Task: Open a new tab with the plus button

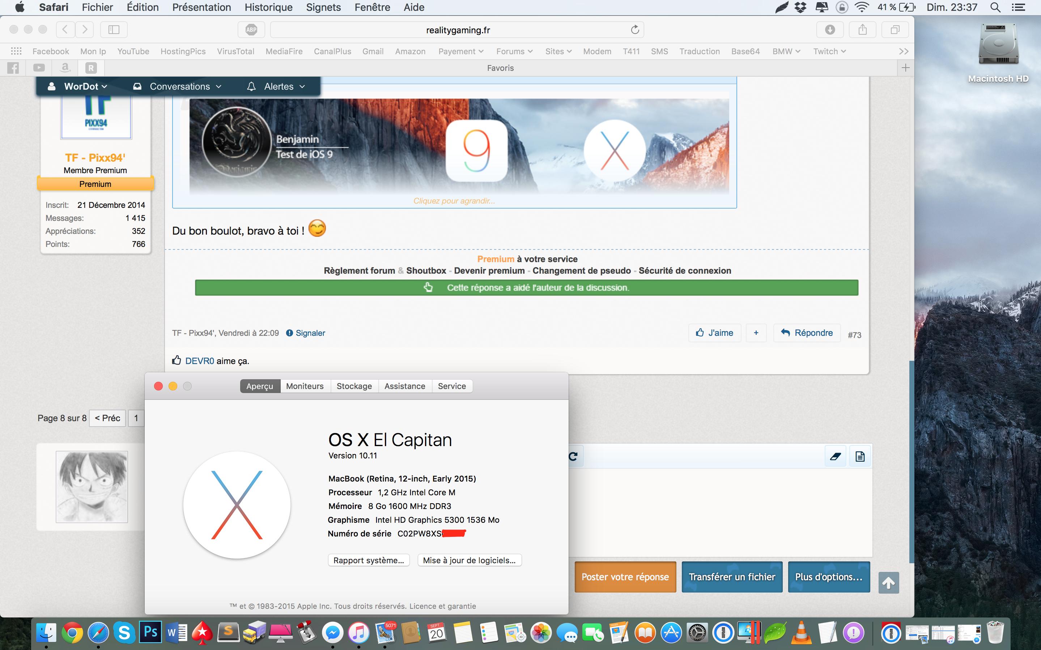Action: [x=906, y=68]
